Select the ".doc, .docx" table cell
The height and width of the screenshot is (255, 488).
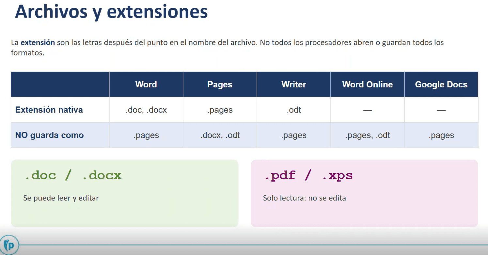pyautogui.click(x=146, y=110)
